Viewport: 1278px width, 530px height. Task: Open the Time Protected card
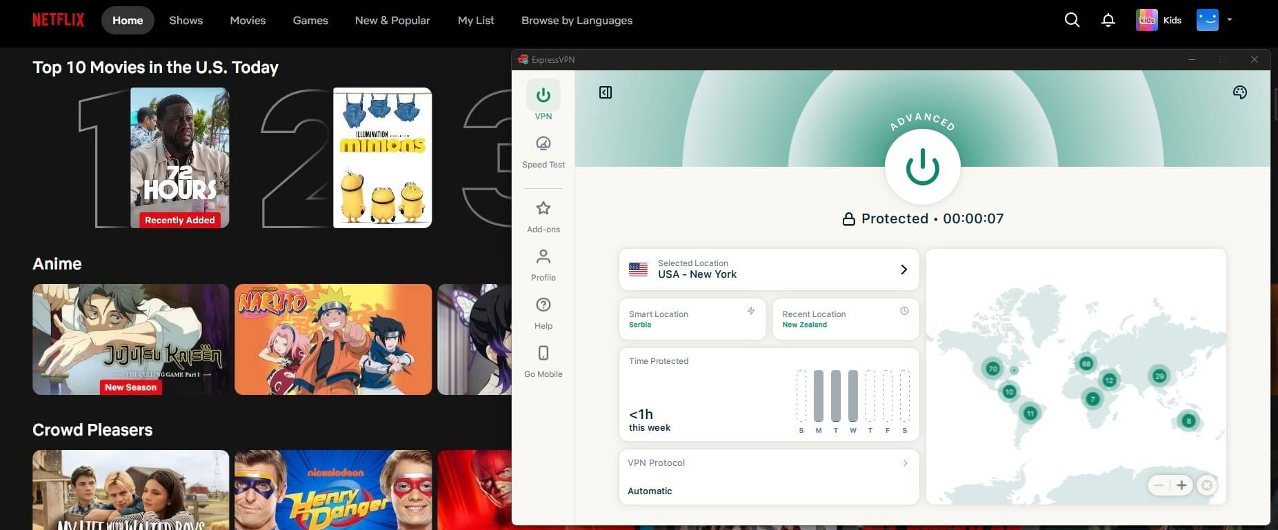tap(769, 394)
